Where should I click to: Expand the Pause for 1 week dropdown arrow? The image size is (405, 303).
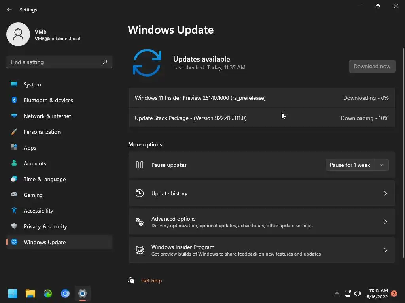tap(382, 165)
